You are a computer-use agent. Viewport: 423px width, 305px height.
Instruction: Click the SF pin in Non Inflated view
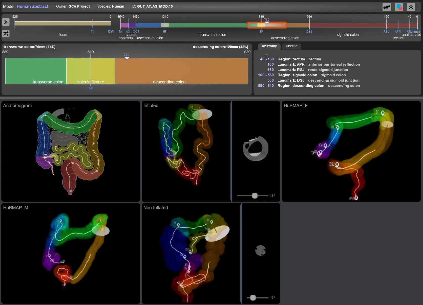[x=211, y=222]
